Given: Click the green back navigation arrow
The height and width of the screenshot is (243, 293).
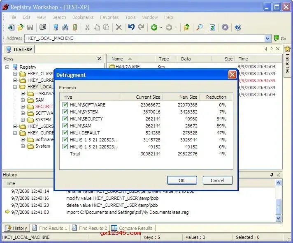Looking at the screenshot, I should coord(154,28).
